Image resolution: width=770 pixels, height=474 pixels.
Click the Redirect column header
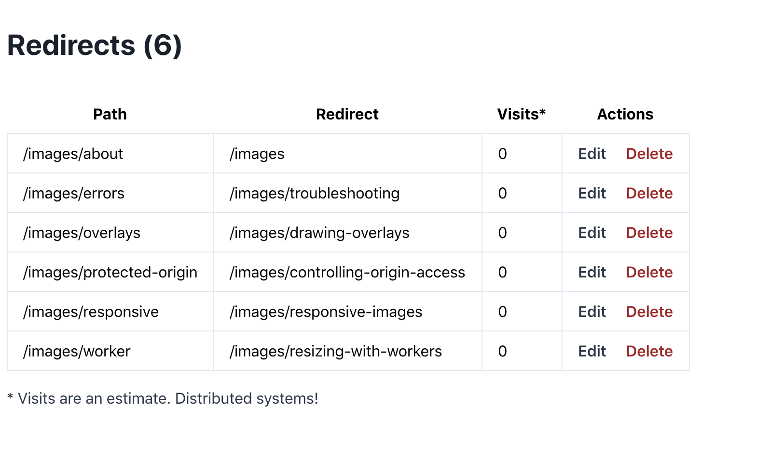click(347, 114)
